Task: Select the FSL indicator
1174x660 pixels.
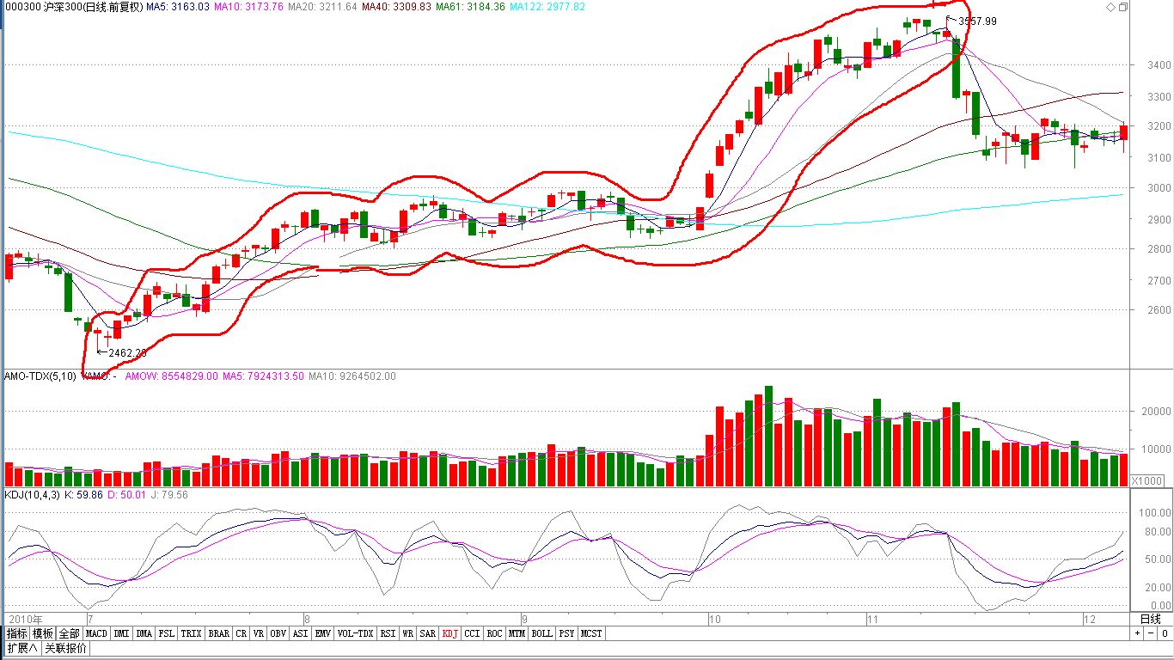Action: (167, 633)
